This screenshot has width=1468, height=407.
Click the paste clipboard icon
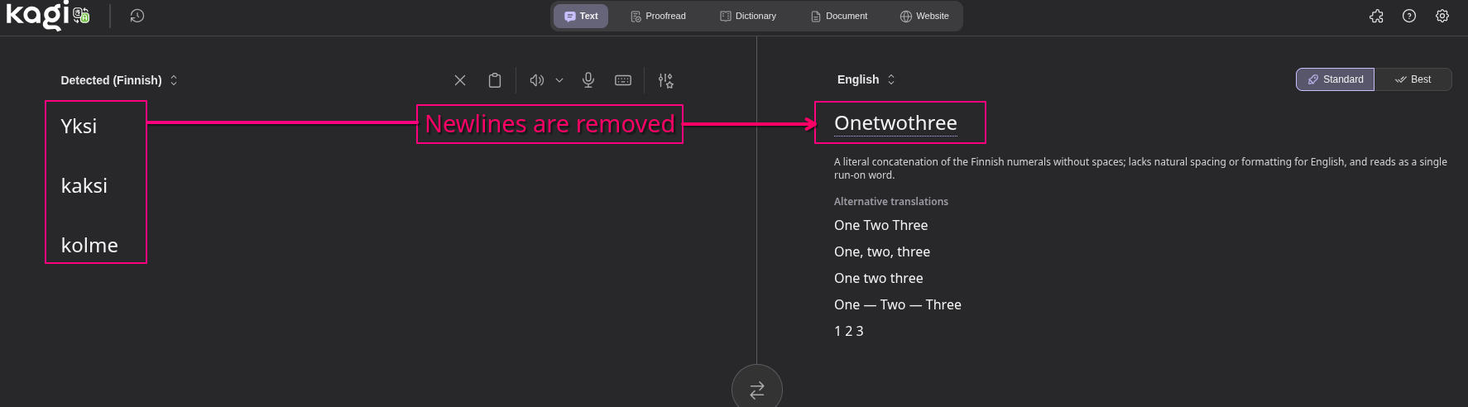pyautogui.click(x=495, y=80)
